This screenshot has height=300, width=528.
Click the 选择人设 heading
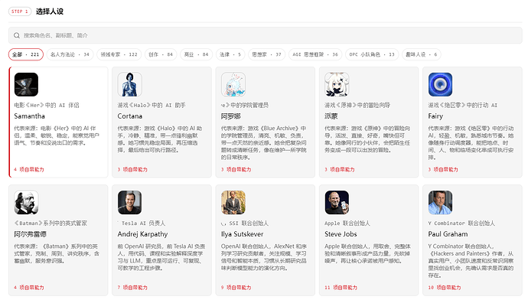pos(50,11)
